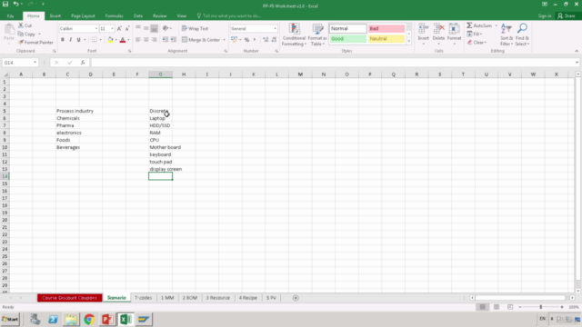This screenshot has height=327, width=582.
Task: Open Sort & Filter menu
Action: click(x=507, y=35)
